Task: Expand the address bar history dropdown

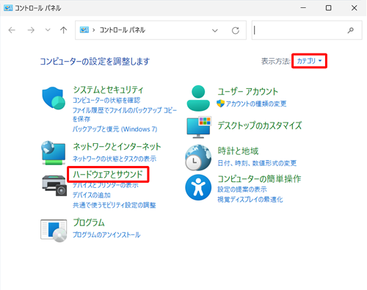Action: 215,30
